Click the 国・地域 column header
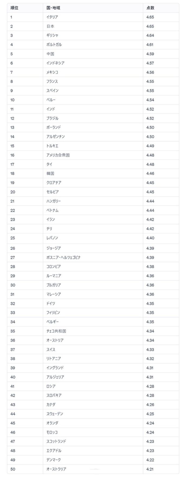 (53, 8)
